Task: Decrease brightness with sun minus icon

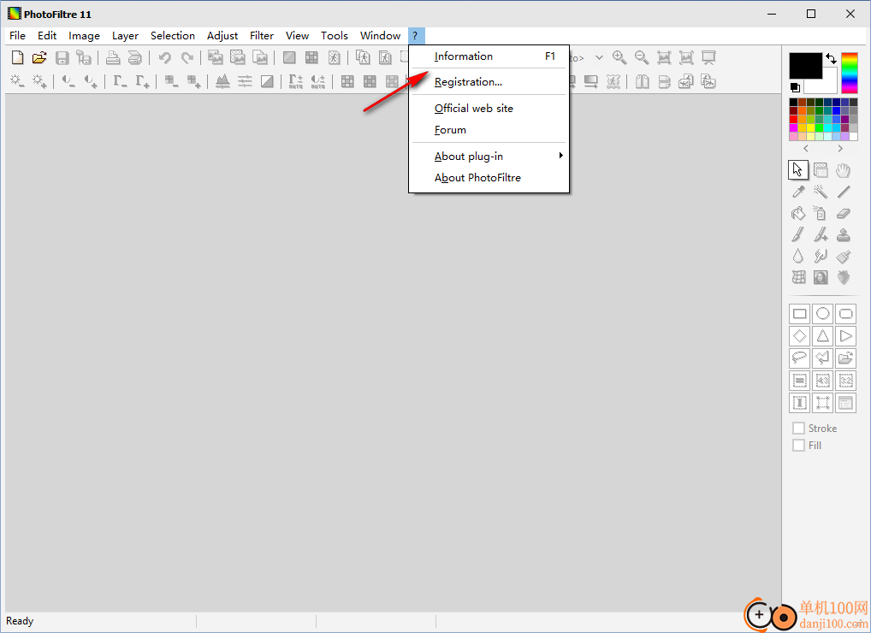Action: click(16, 81)
